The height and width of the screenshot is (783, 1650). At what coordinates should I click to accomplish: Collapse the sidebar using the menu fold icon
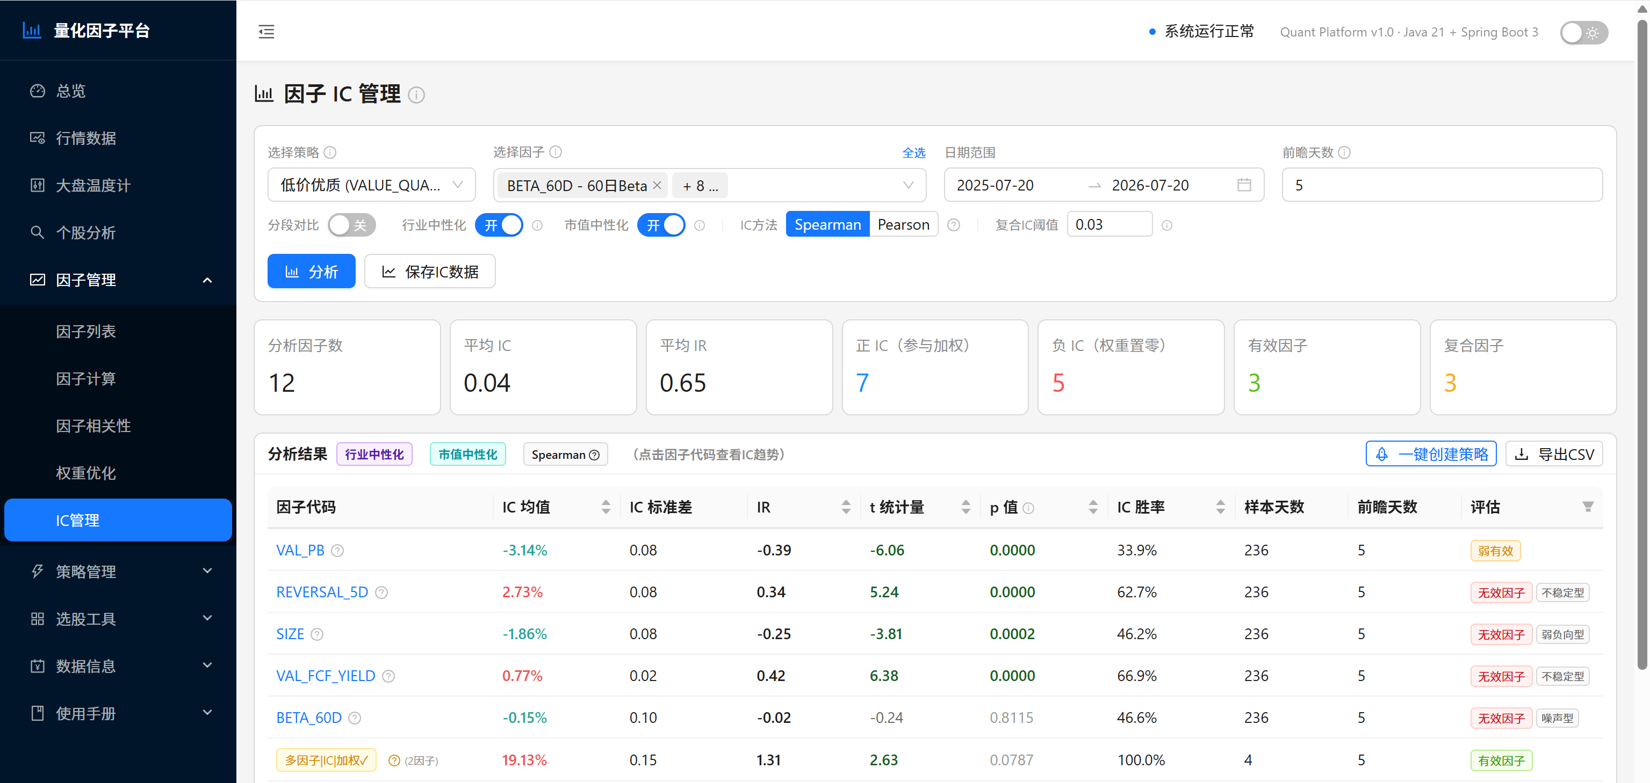click(266, 31)
